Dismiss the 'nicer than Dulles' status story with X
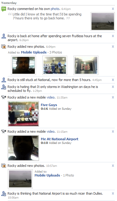This screenshot has height=201, width=117. click(113, 193)
